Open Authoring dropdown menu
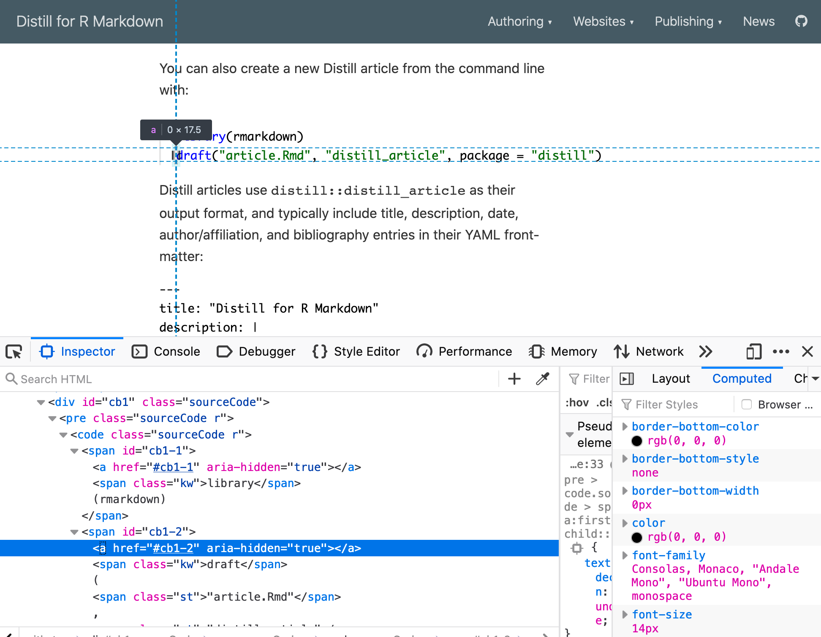The width and height of the screenshot is (821, 637). (x=520, y=22)
